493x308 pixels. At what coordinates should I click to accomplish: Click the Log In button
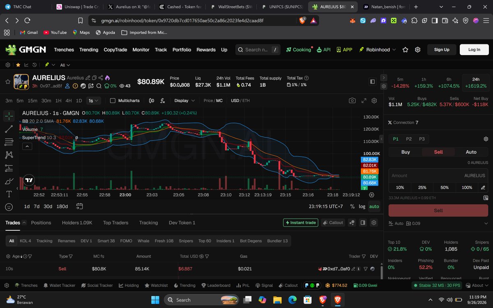click(474, 50)
